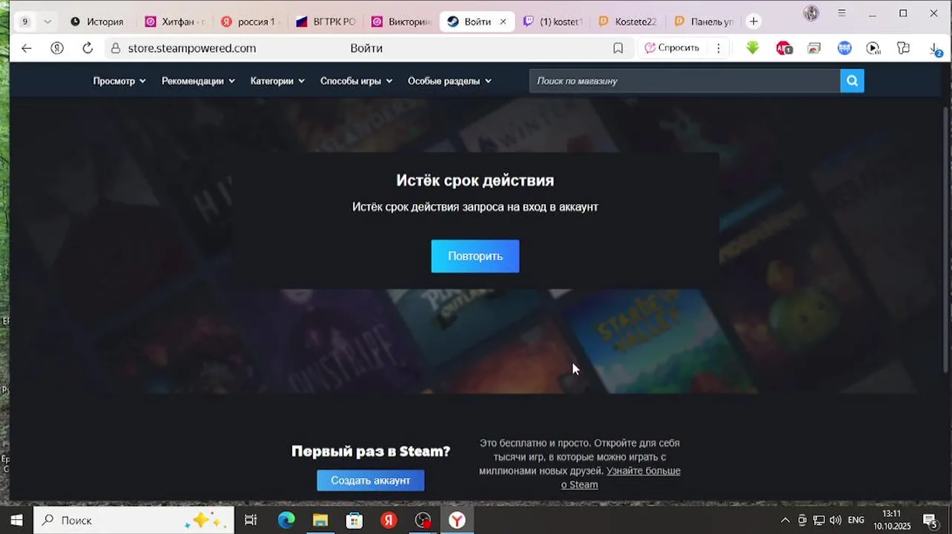
Task: Switch to the россия 1 tab
Action: (249, 22)
